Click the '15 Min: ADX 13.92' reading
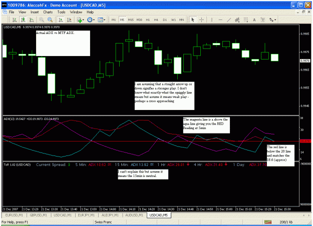 tap(134, 164)
